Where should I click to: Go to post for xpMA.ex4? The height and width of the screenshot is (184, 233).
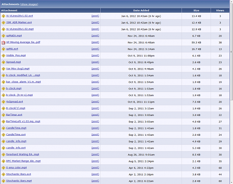click(95, 49)
